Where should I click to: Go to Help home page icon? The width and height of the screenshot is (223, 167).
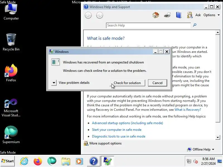click(x=156, y=15)
